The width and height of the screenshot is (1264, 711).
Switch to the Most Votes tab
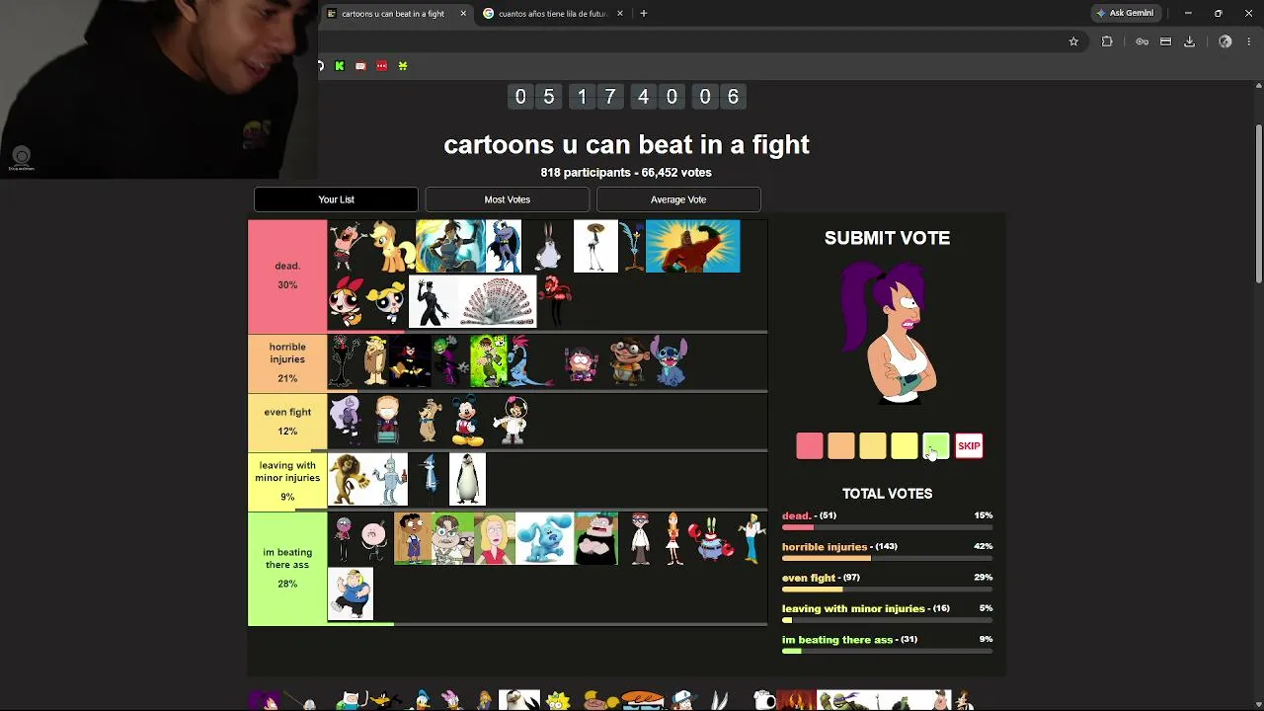click(x=507, y=199)
